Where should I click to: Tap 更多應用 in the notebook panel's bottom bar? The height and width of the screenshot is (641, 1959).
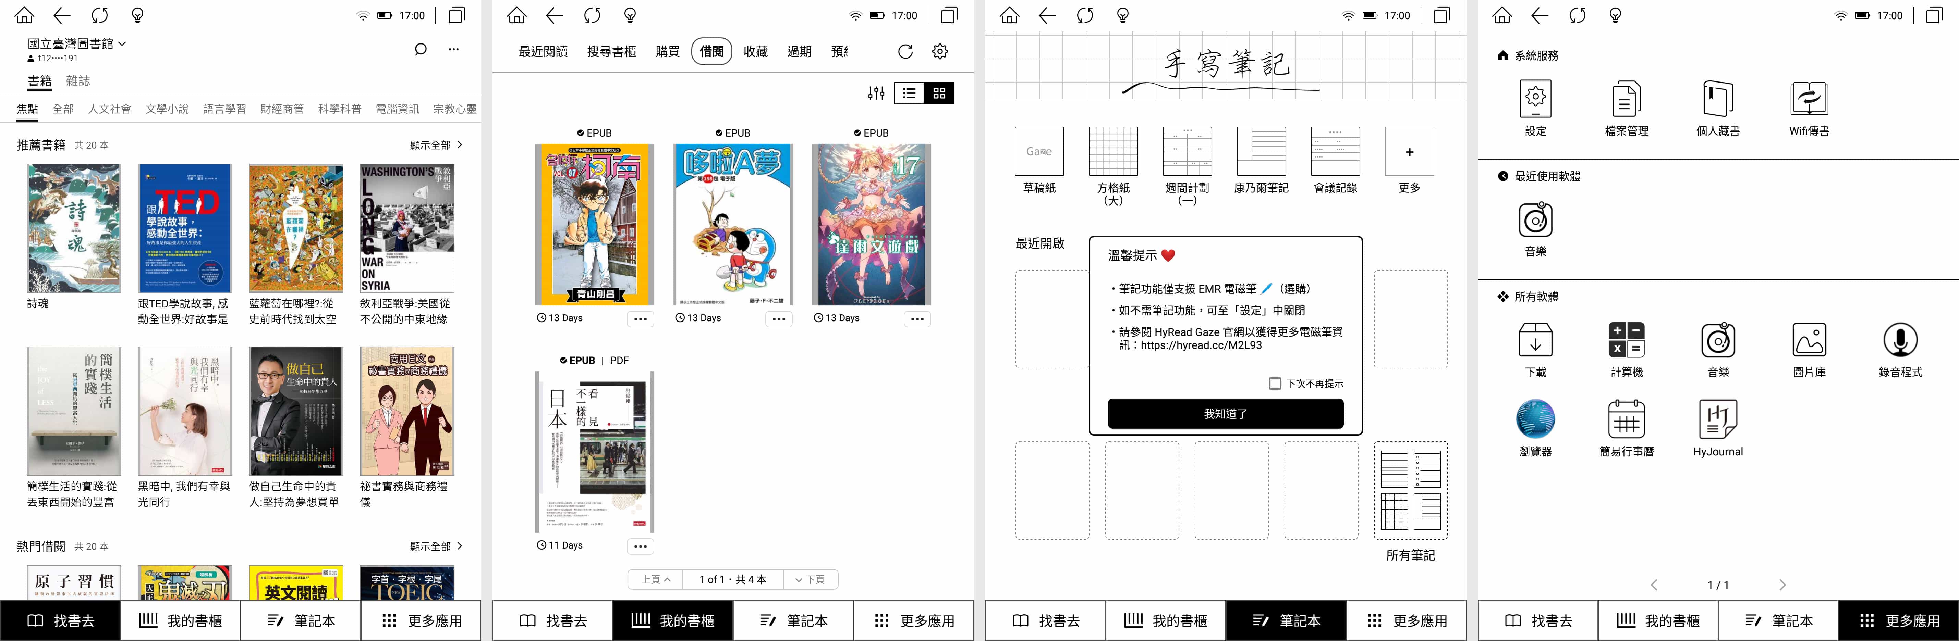[x=1407, y=620]
